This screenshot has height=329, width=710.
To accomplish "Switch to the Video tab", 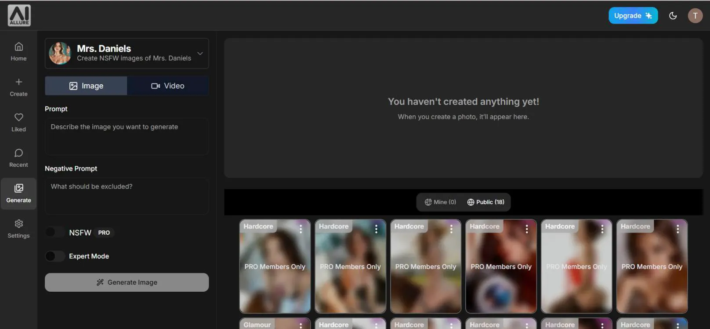I will [168, 86].
